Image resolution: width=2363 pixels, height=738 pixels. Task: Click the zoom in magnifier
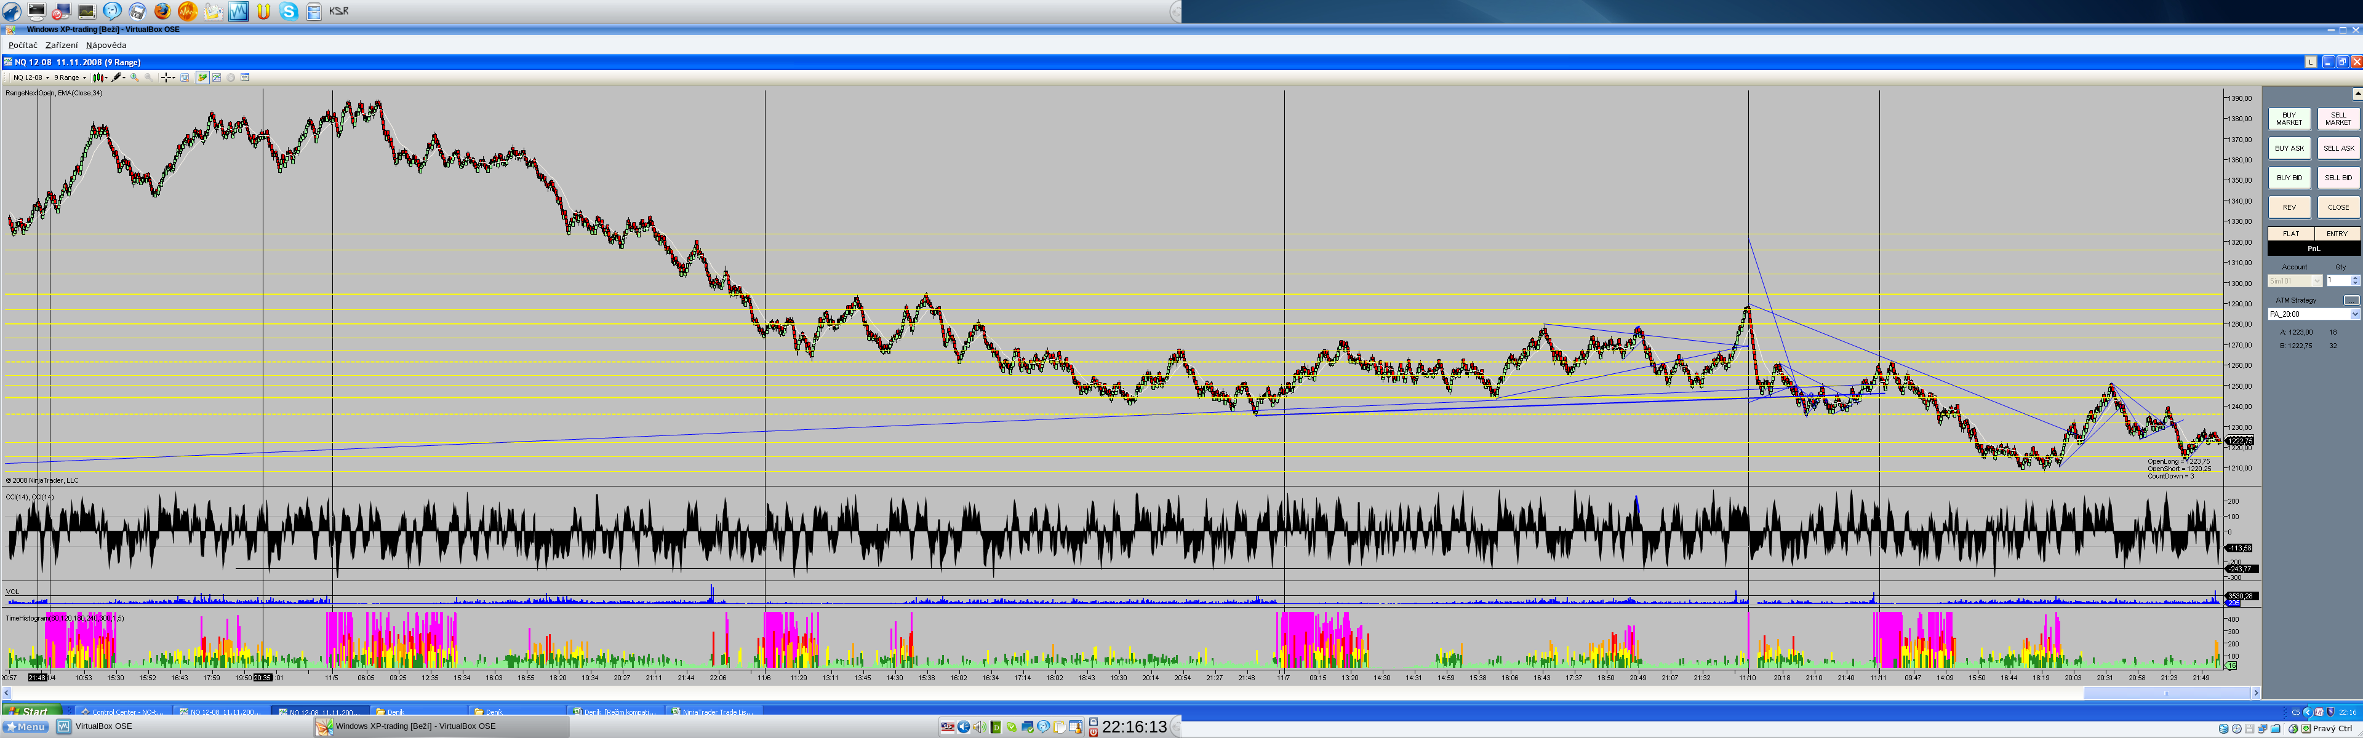(x=135, y=78)
